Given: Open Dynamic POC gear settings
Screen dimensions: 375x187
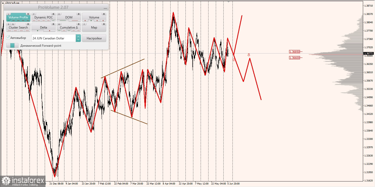Looking at the screenshot, I should 53,14.
